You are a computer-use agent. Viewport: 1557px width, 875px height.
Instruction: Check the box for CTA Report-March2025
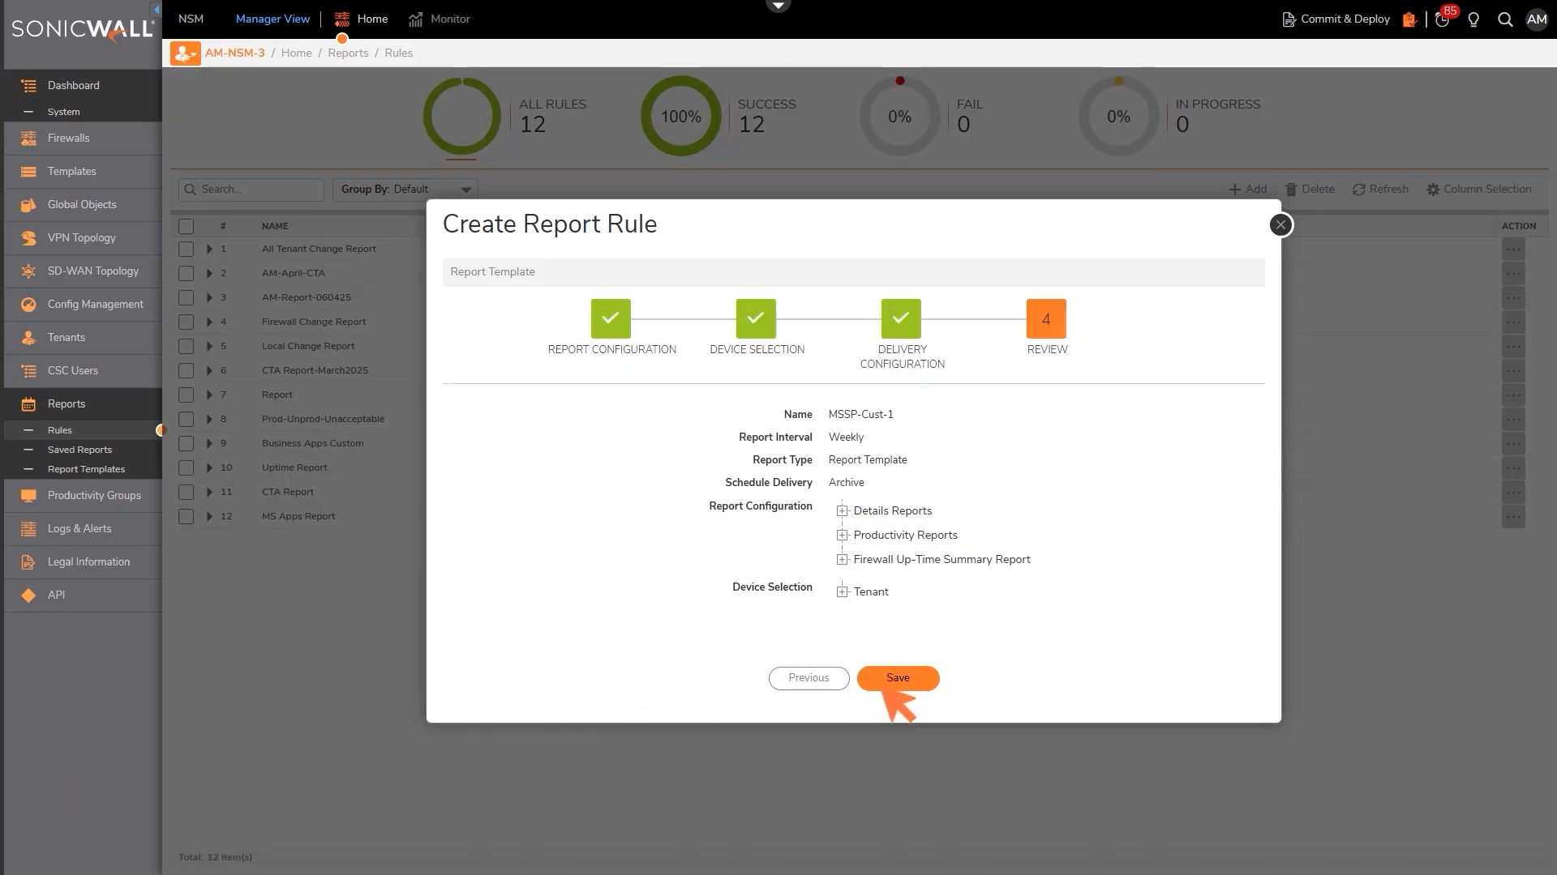[186, 370]
